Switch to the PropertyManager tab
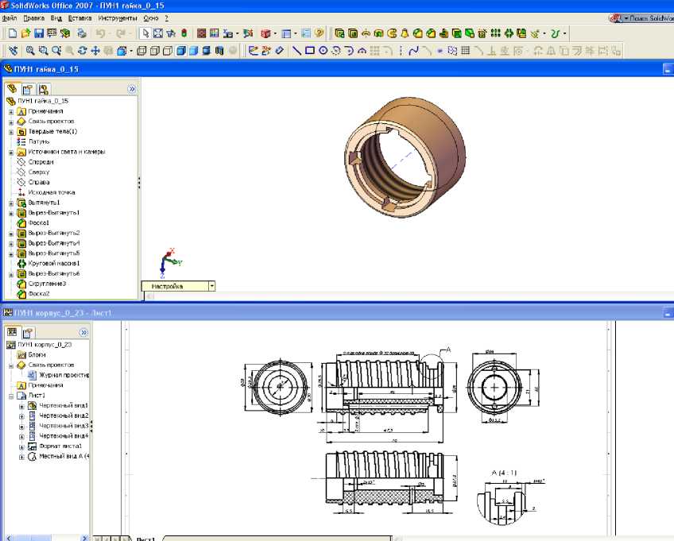The height and width of the screenshot is (541, 674). click(27, 90)
